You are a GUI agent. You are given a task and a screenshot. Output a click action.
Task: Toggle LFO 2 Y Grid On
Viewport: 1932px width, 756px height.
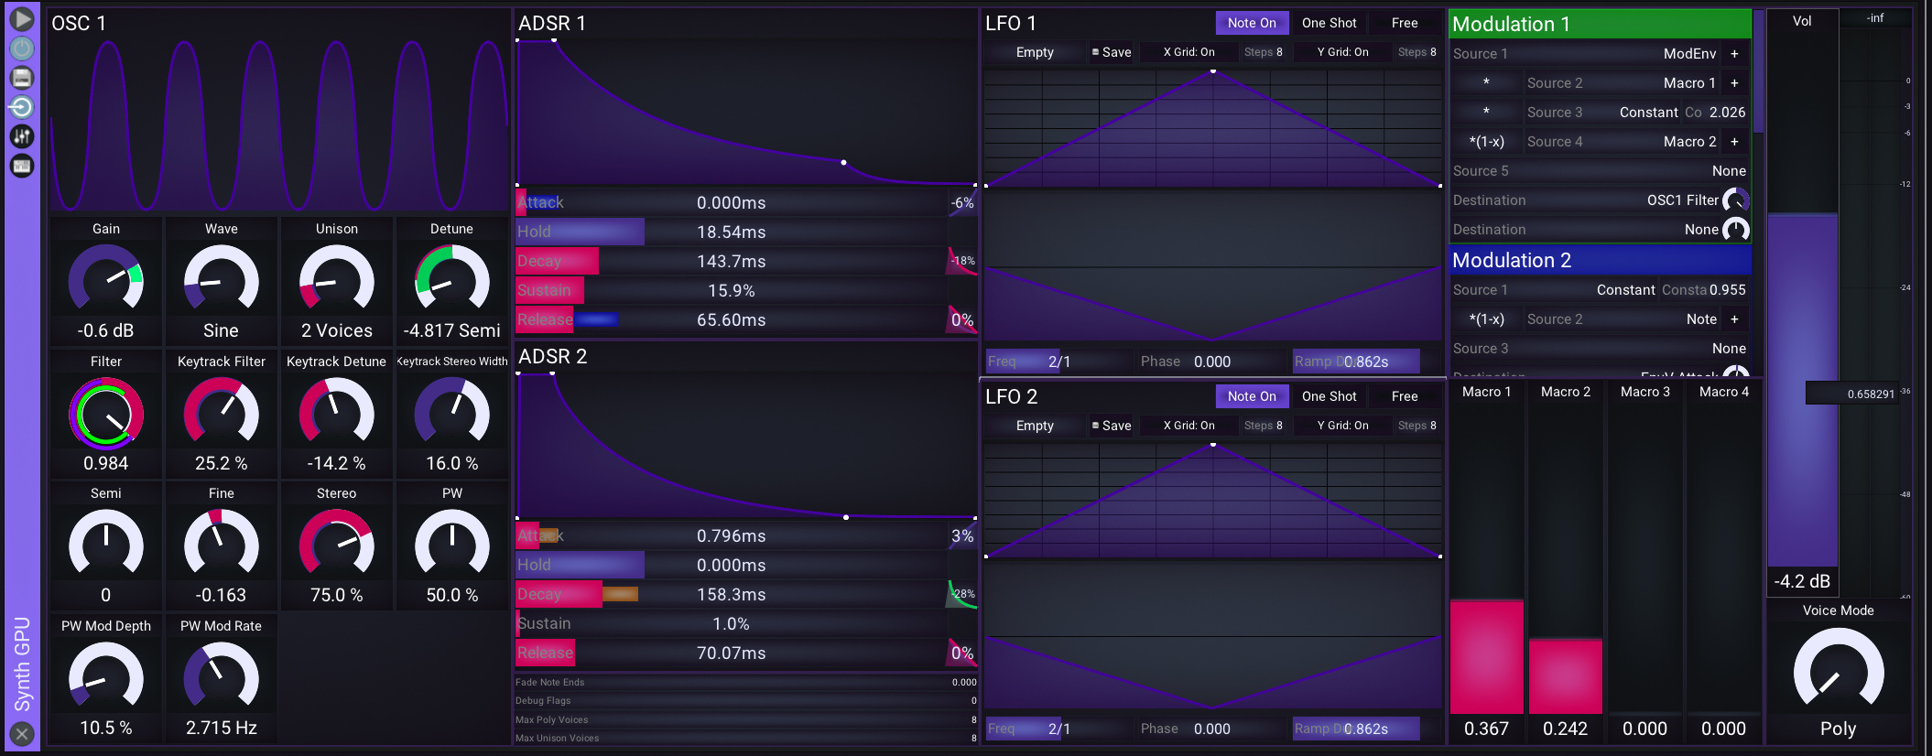point(1343,426)
